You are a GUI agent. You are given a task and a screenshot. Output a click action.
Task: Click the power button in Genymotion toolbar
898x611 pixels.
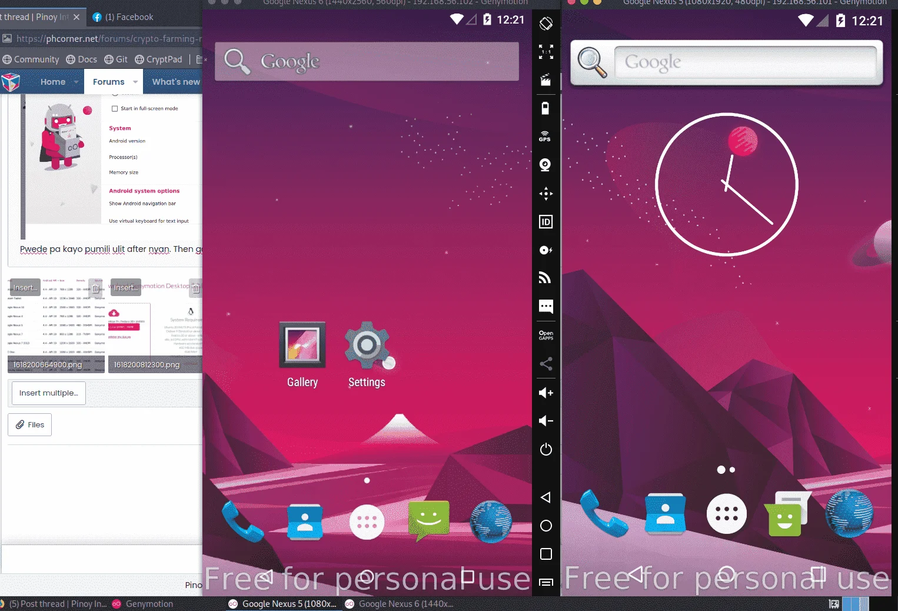546,449
